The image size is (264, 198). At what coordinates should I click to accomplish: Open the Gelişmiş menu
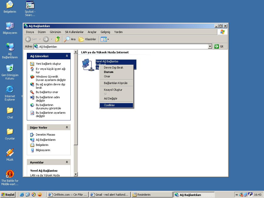click(105, 32)
